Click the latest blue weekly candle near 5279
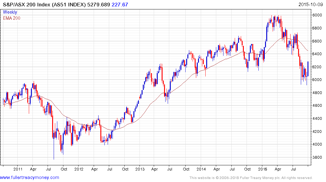The image size is (326, 182). (308, 69)
